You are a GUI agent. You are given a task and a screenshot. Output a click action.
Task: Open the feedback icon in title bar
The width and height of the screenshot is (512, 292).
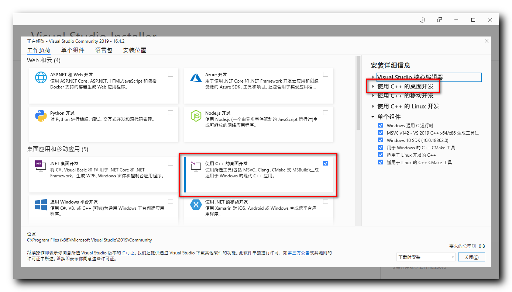[x=439, y=20]
